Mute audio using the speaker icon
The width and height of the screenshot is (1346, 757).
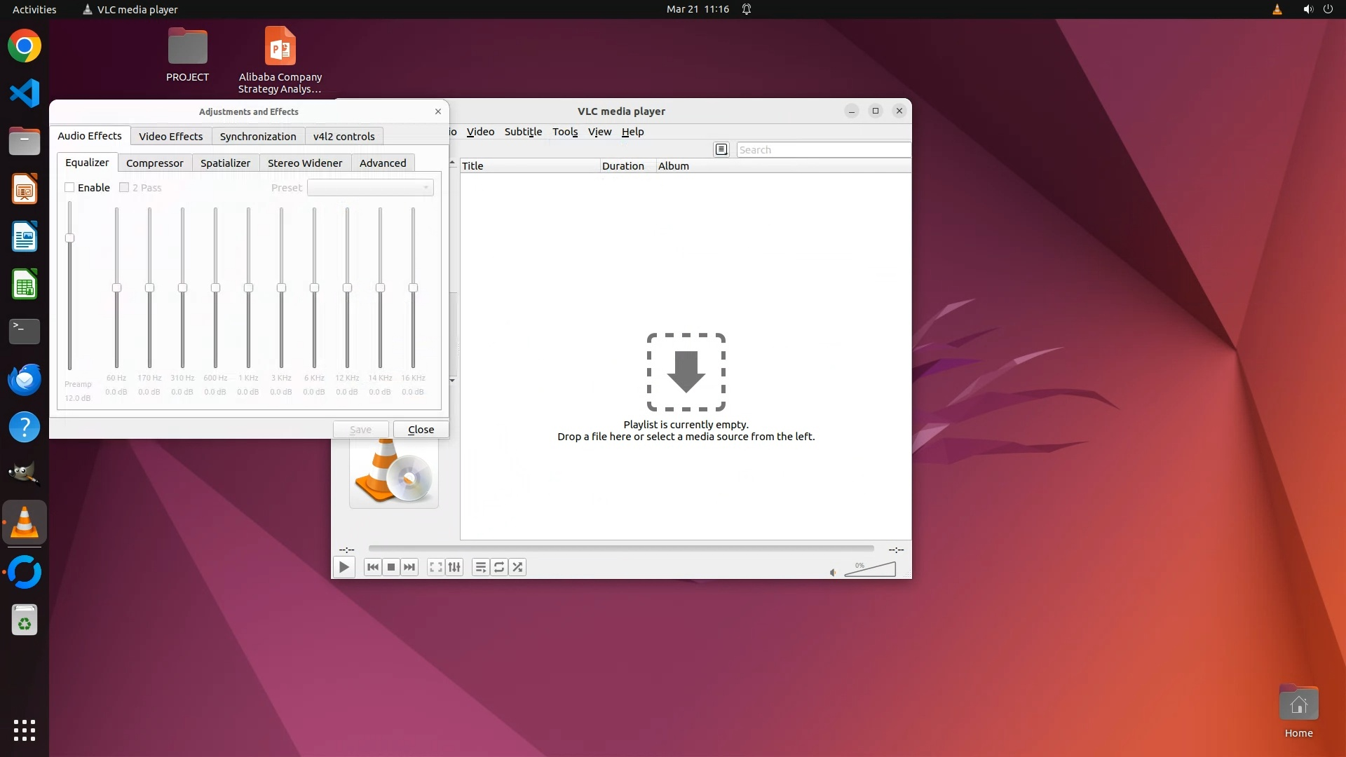[x=833, y=573]
